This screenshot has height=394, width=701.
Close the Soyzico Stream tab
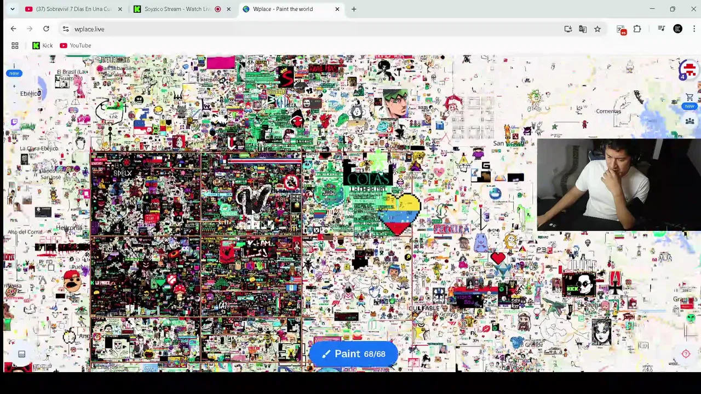tap(228, 9)
